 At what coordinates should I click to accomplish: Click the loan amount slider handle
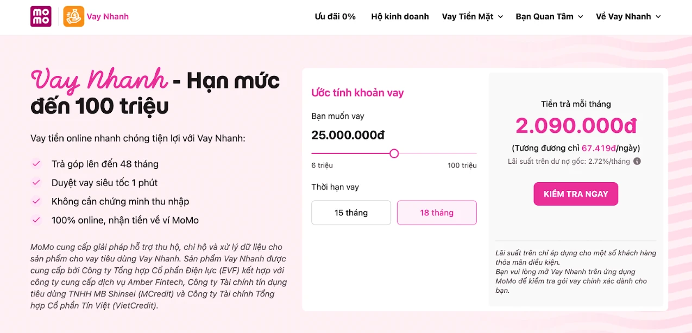click(x=394, y=153)
